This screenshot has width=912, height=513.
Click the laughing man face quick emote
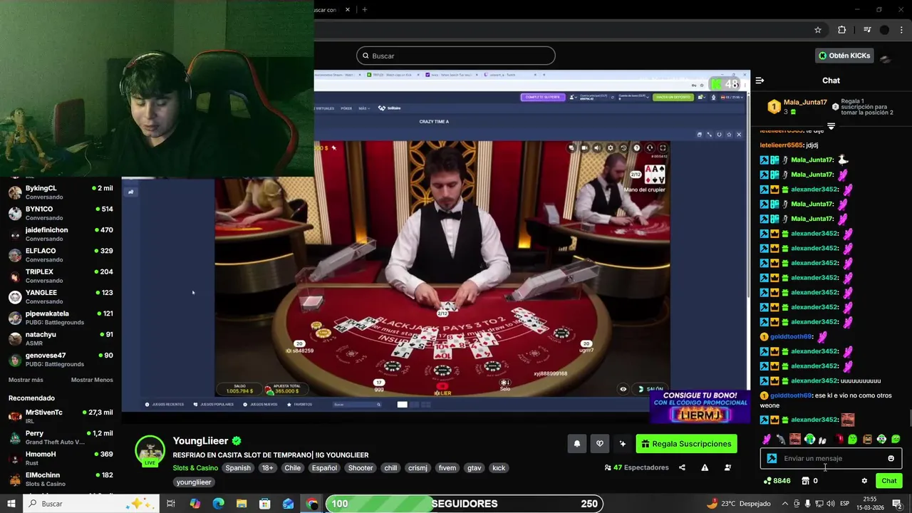[x=795, y=440]
